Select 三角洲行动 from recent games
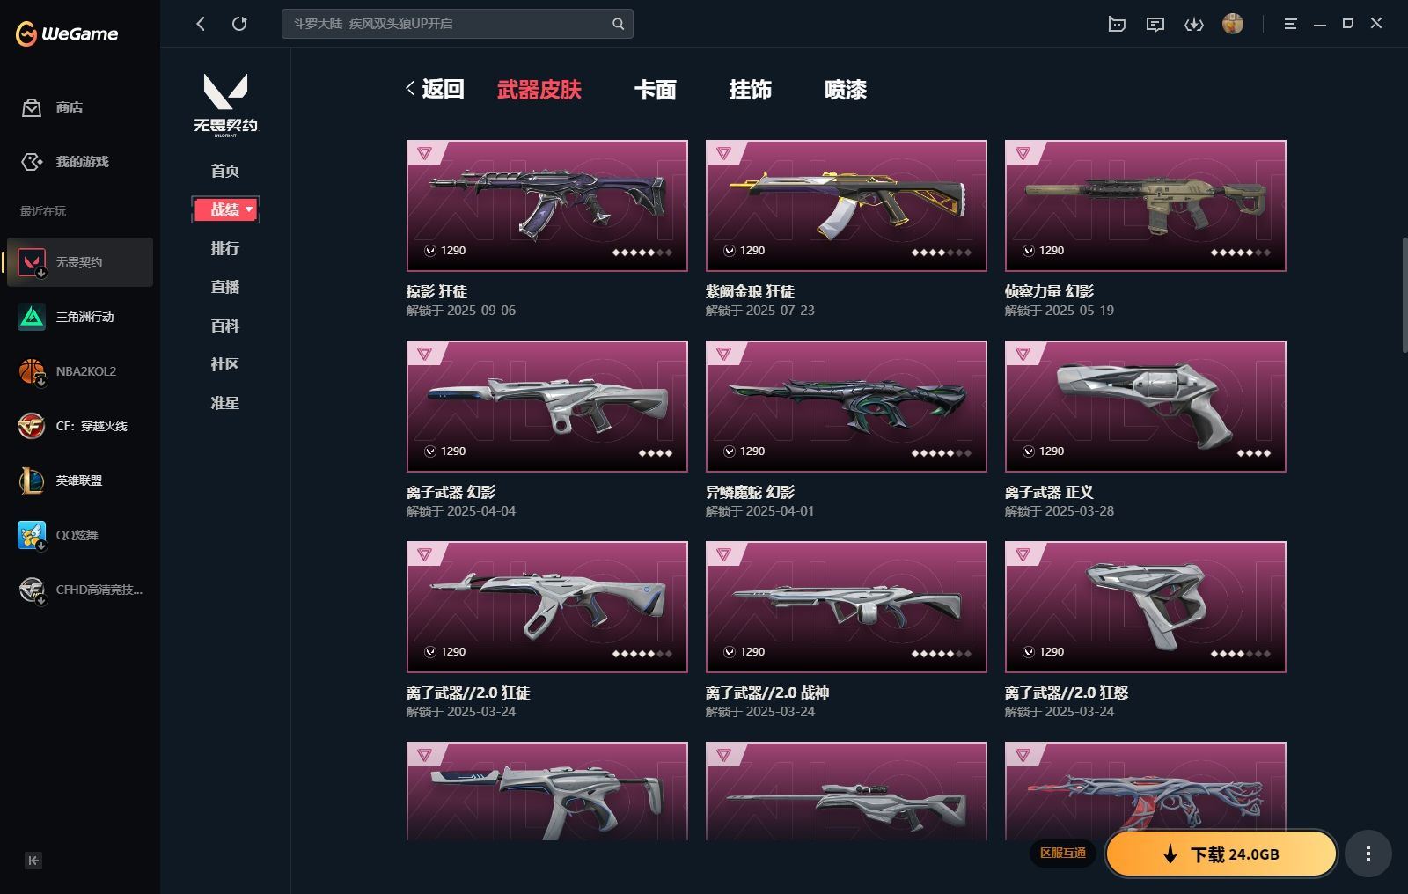This screenshot has width=1408, height=894. (80, 317)
